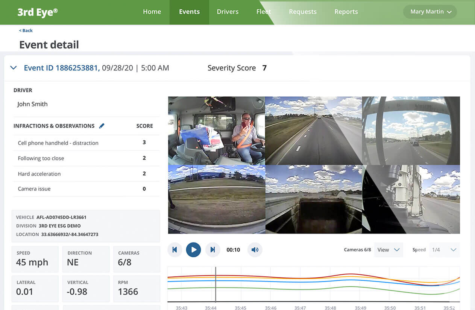This screenshot has height=310, width=475.
Task: Click the RPM 1366 tile
Action: (x=137, y=289)
